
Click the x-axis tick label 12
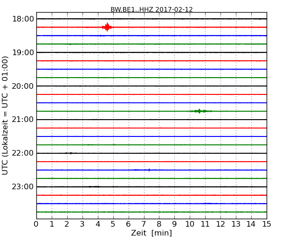point(220,224)
